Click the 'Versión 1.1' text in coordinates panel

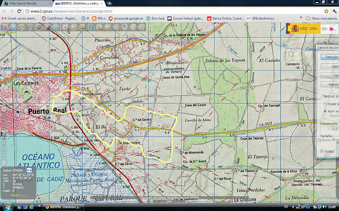[x=17, y=195]
